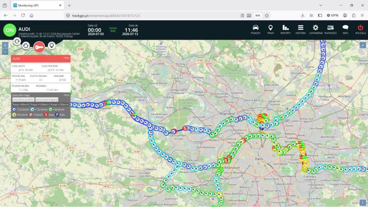Open the Płatności payments section
This screenshot has width=368, height=207.
pos(331,30)
